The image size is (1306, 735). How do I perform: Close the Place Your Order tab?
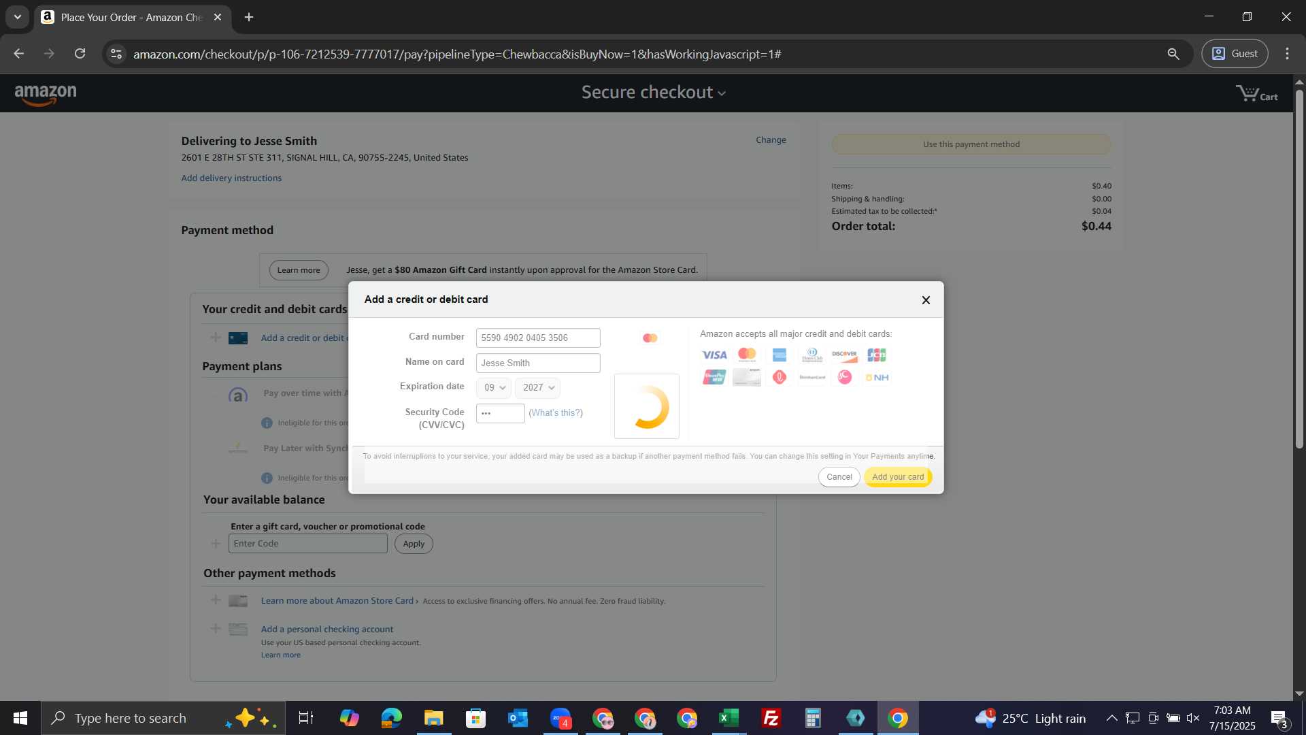point(218,17)
